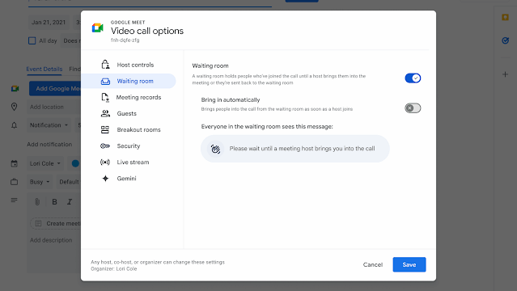The height and width of the screenshot is (291, 517).
Task: Click the Meeting records document icon
Action: (105, 97)
